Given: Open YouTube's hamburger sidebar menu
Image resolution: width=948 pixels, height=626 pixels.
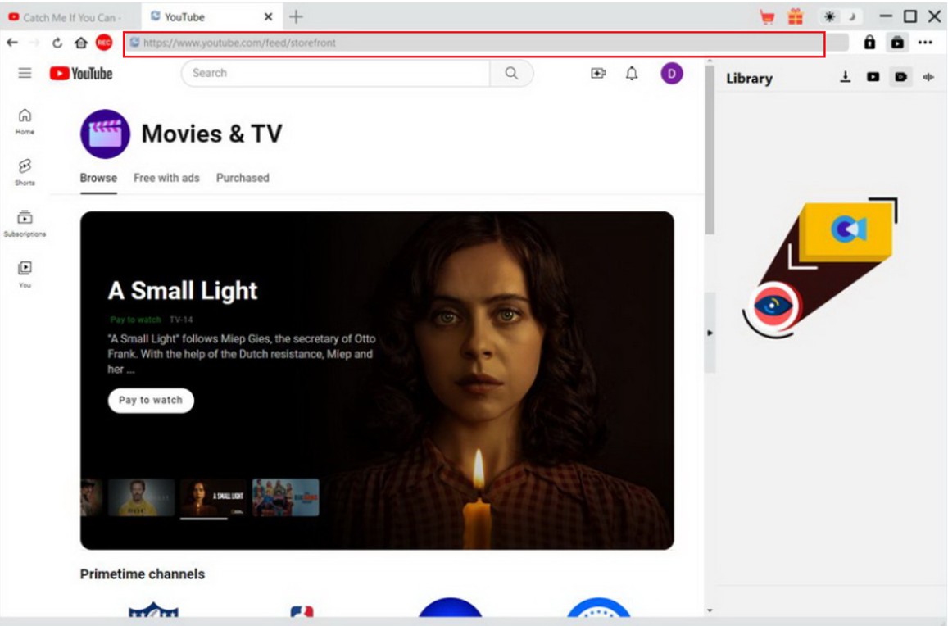Looking at the screenshot, I should coord(25,73).
